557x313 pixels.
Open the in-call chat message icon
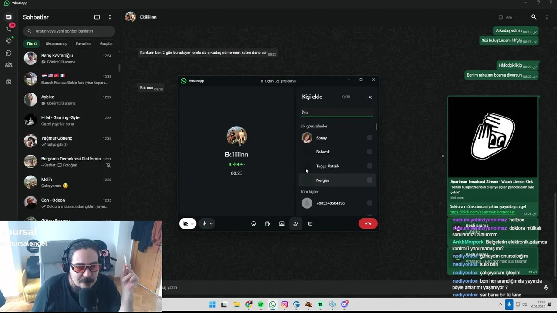pos(310,223)
